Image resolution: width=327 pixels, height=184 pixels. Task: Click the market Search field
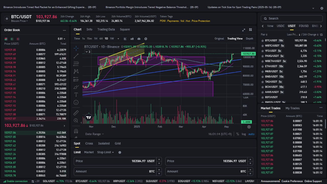tap(292, 18)
